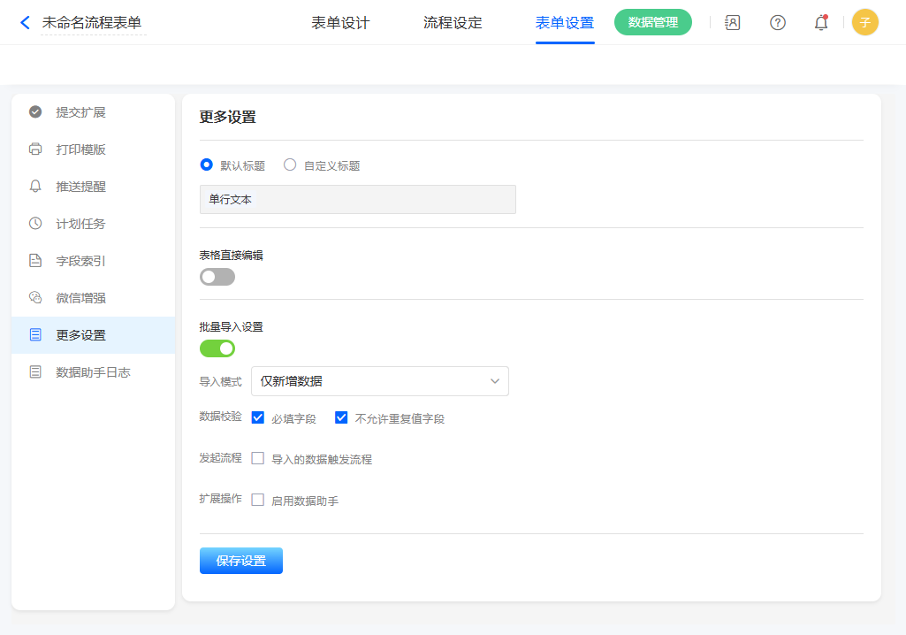The image size is (906, 635).
Task: Enable the 表格直接编辑 toggle
Action: click(217, 277)
